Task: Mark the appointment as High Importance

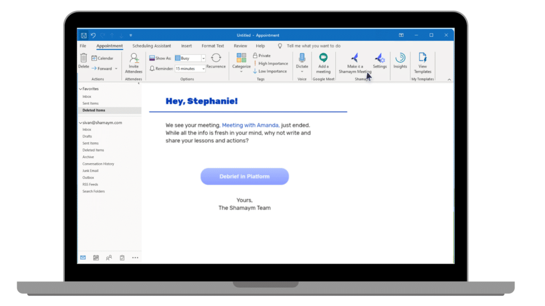Action: point(271,64)
